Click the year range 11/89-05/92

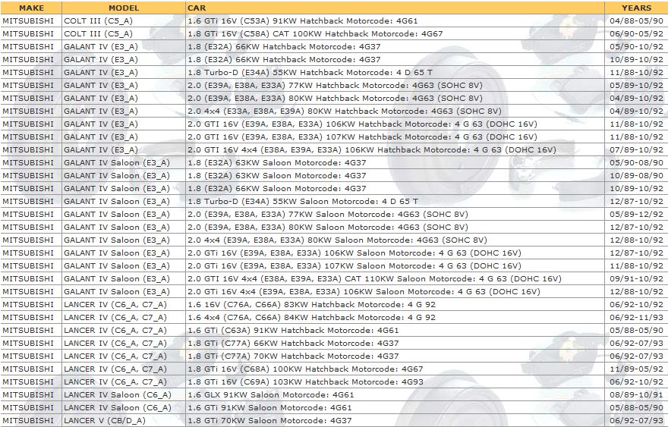tap(636, 369)
